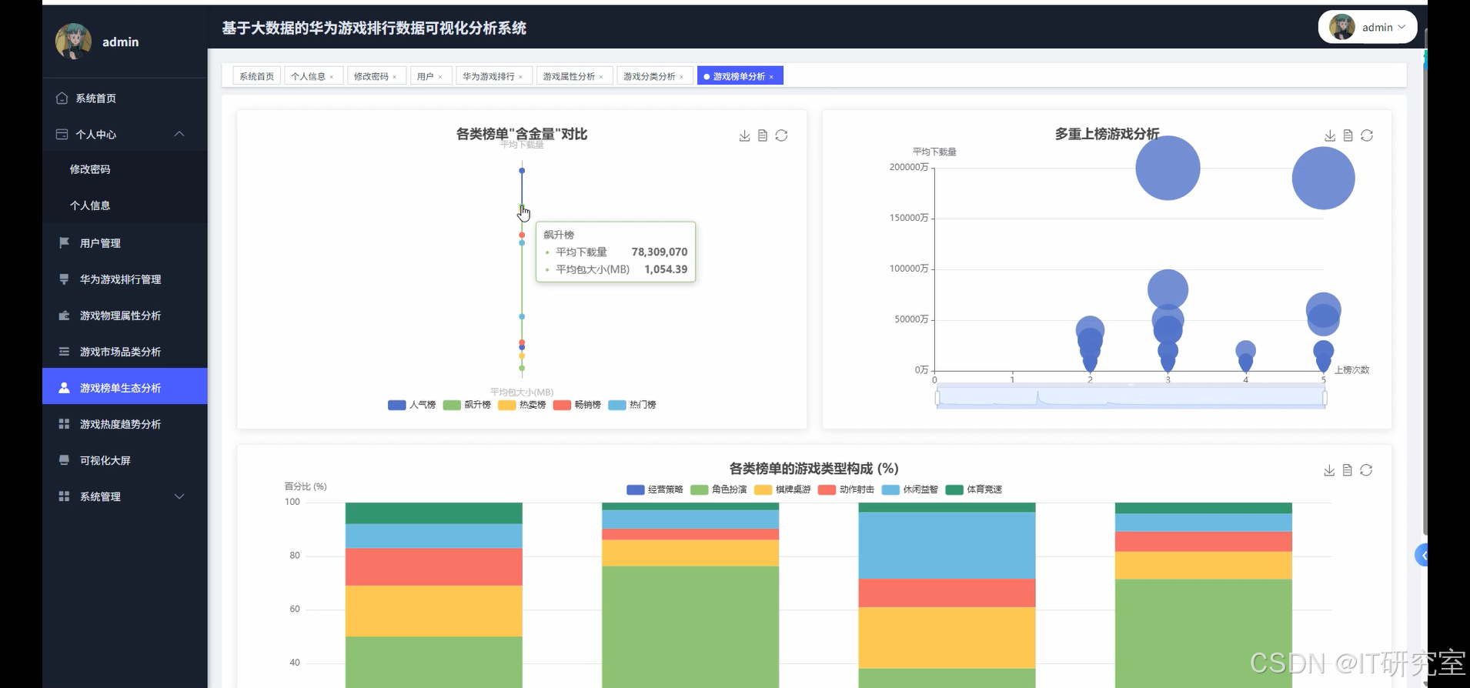Open data view of 各类榜单的游戏类型构成 chart
This screenshot has height=688, width=1470.
click(x=1348, y=470)
